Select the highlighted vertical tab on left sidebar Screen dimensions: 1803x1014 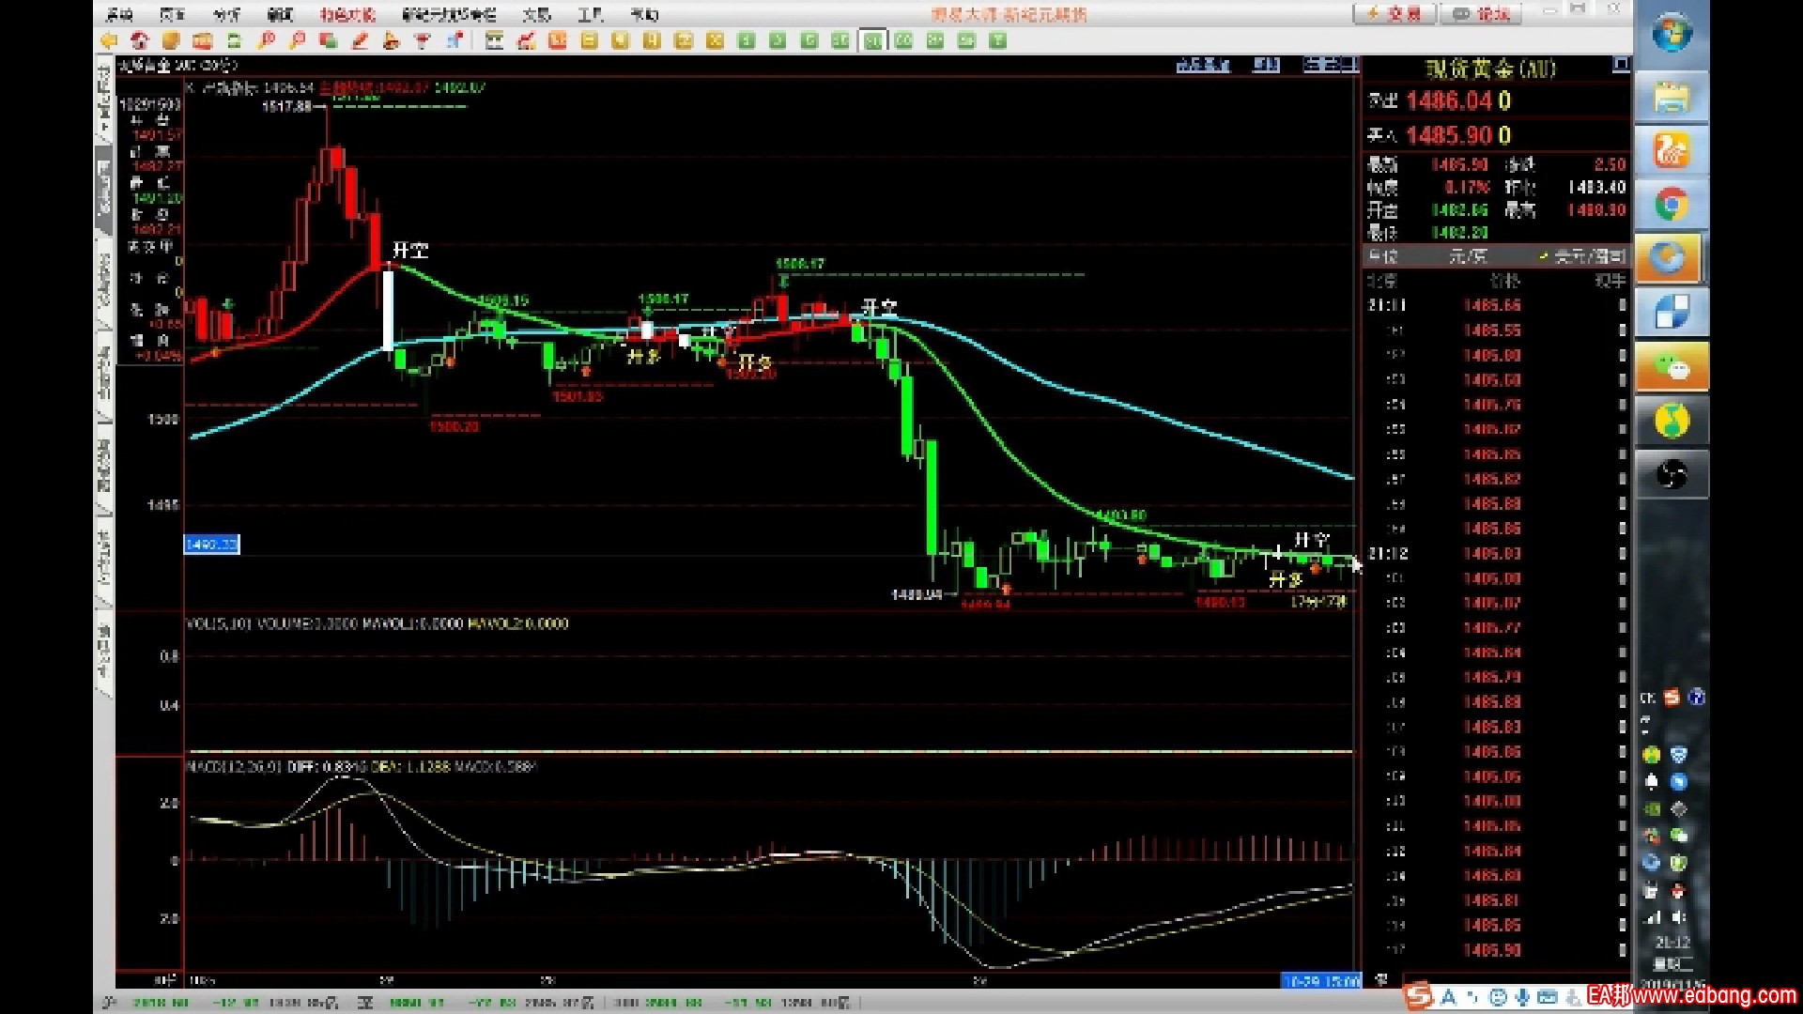click(104, 191)
